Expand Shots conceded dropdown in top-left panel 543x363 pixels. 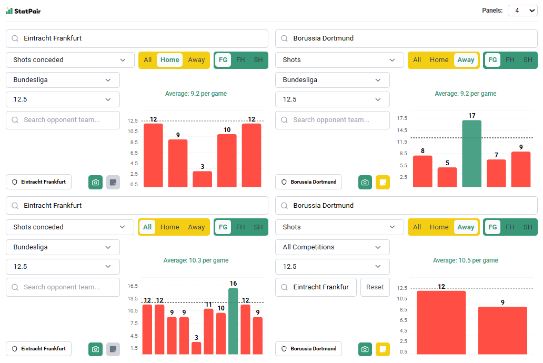tap(69, 60)
